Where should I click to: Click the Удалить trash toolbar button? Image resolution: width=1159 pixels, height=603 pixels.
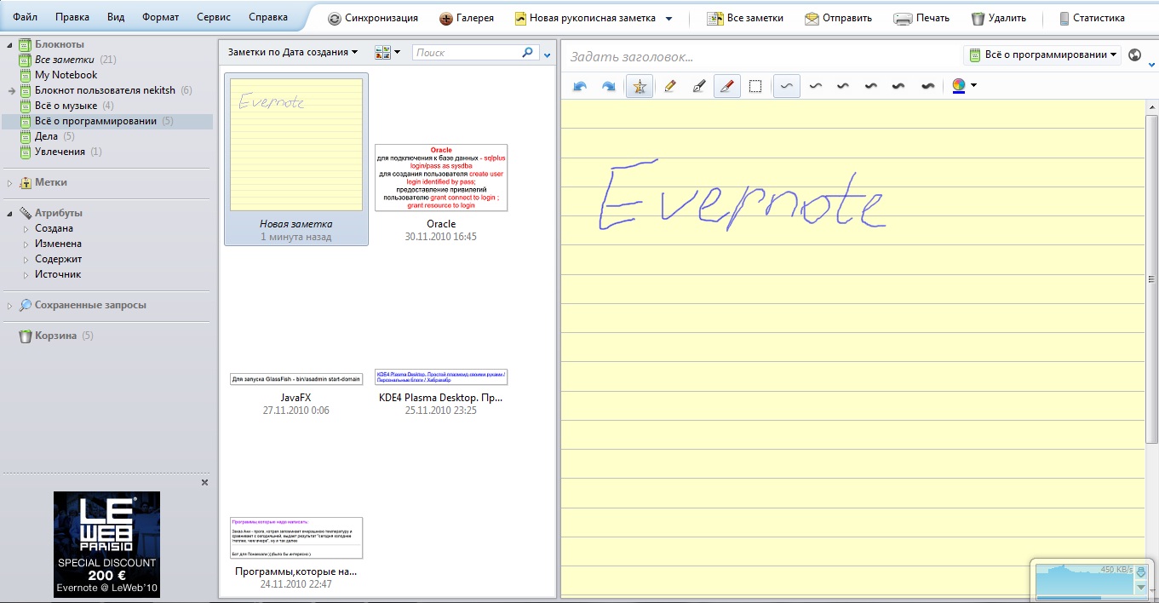998,18
